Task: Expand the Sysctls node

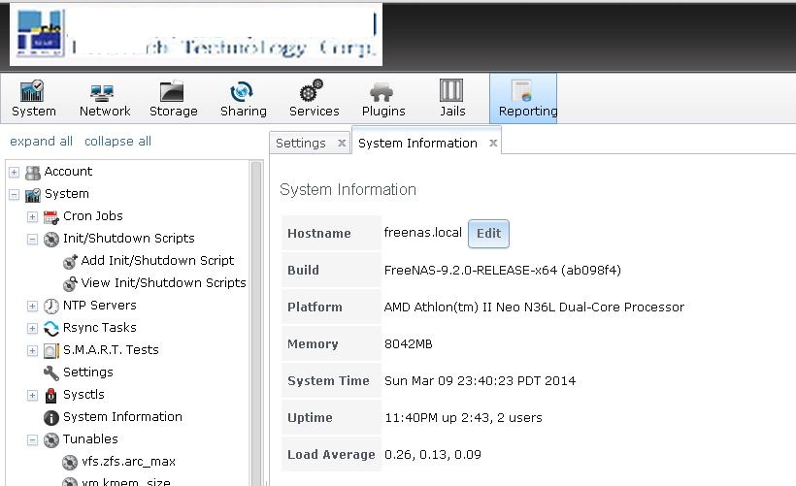Action: click(32, 396)
